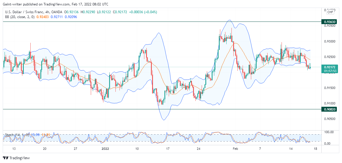This screenshot has width=342, height=163.
Task: Select the 0.93630 resistance price tag
Action: coord(329,22)
